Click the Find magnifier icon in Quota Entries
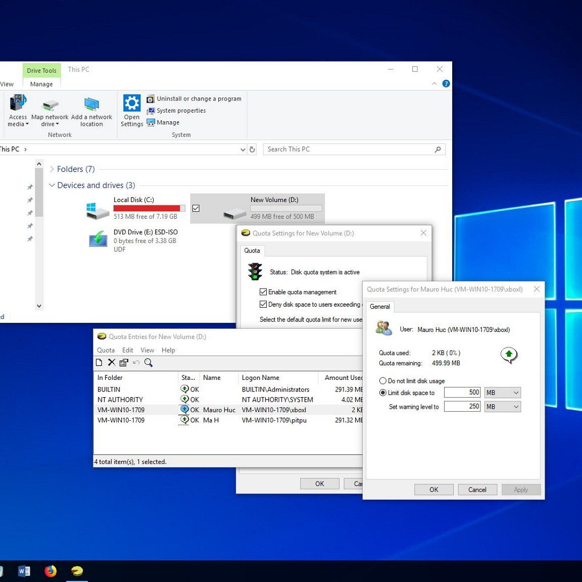 149,362
